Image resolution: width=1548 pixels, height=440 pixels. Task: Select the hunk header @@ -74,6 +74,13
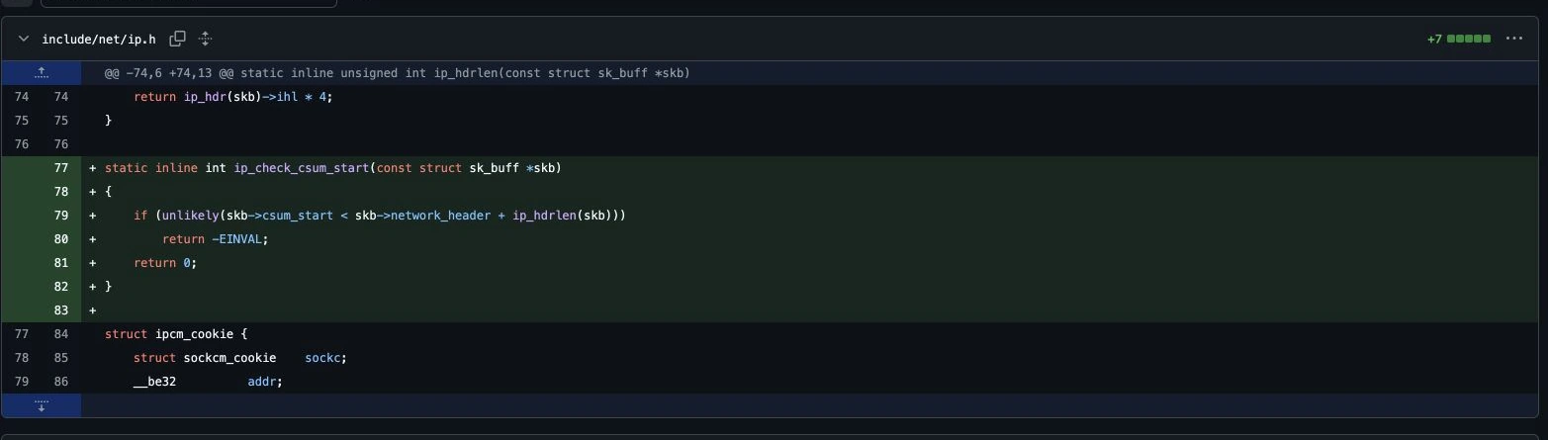click(397, 73)
